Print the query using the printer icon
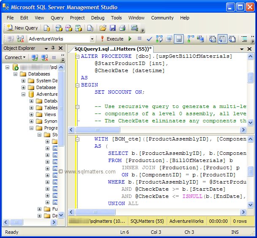257x238 pixels. click(122, 28)
